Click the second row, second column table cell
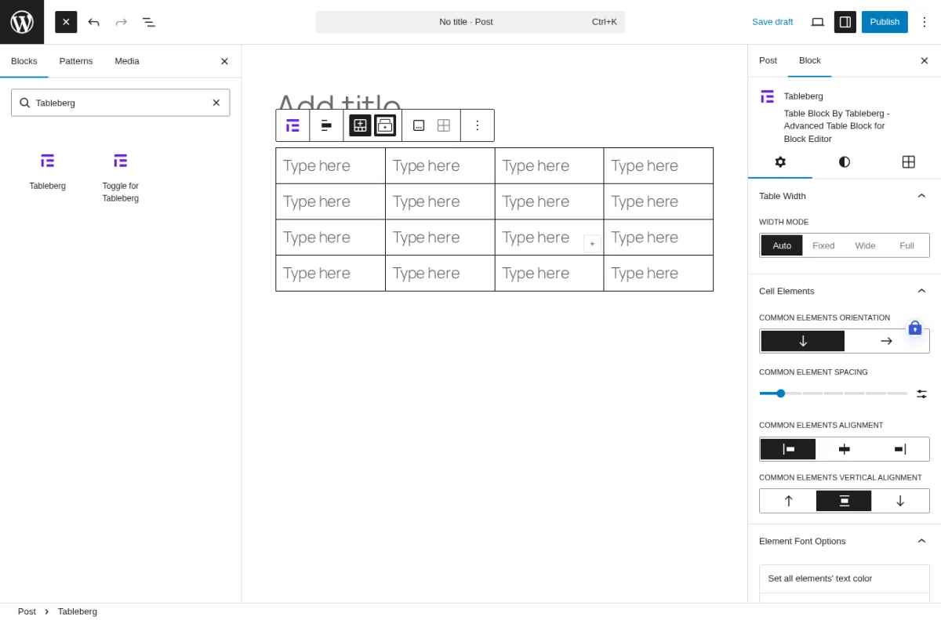This screenshot has width=941, height=620. point(440,201)
